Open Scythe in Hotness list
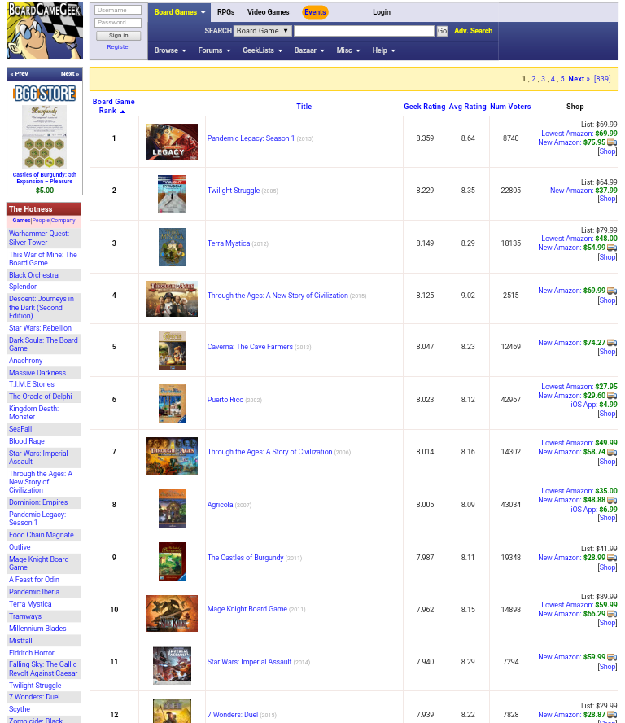This screenshot has height=723, width=625. click(x=20, y=709)
